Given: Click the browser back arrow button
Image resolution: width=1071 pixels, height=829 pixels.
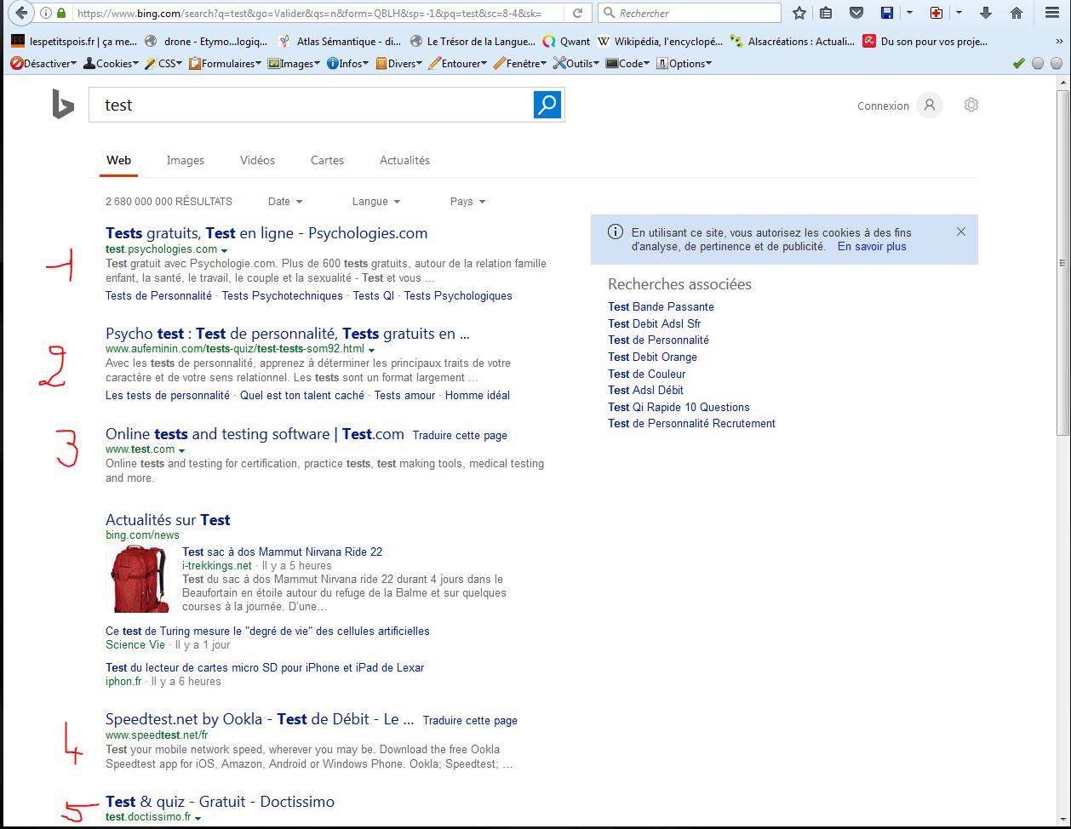Looking at the screenshot, I should (x=21, y=13).
